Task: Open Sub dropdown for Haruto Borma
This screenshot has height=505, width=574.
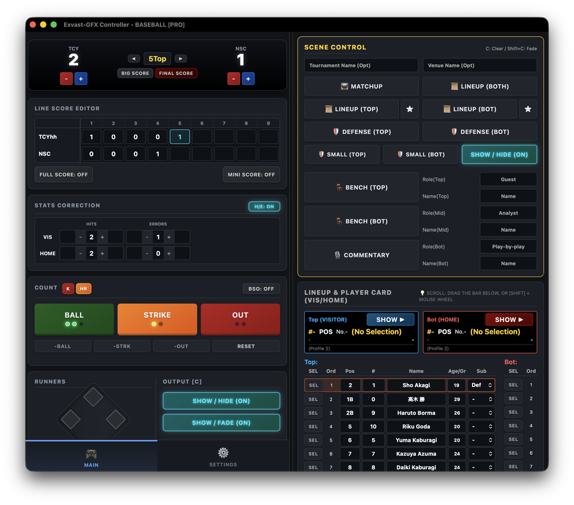Action: coord(481,413)
